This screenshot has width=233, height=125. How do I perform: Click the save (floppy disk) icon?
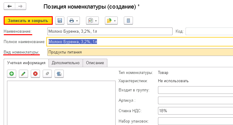[x=60, y=20]
